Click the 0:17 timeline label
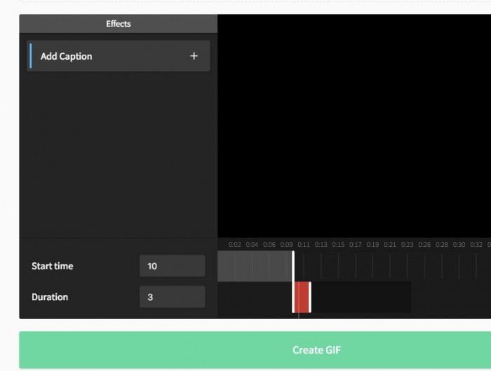Screen dimensions: 491x371 [356, 245]
